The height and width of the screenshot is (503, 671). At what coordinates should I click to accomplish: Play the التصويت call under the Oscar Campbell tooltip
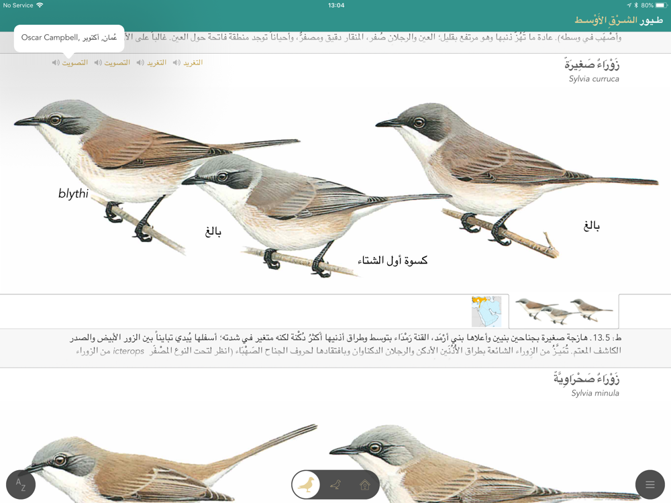tap(70, 62)
